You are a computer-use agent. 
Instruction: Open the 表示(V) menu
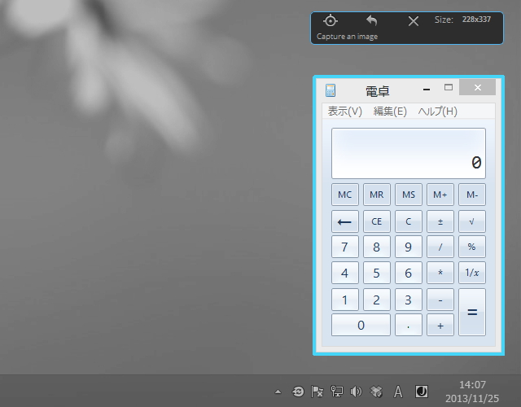(x=345, y=112)
